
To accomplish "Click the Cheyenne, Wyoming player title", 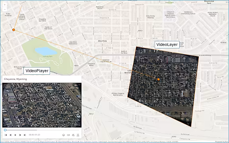I will 16,79.
